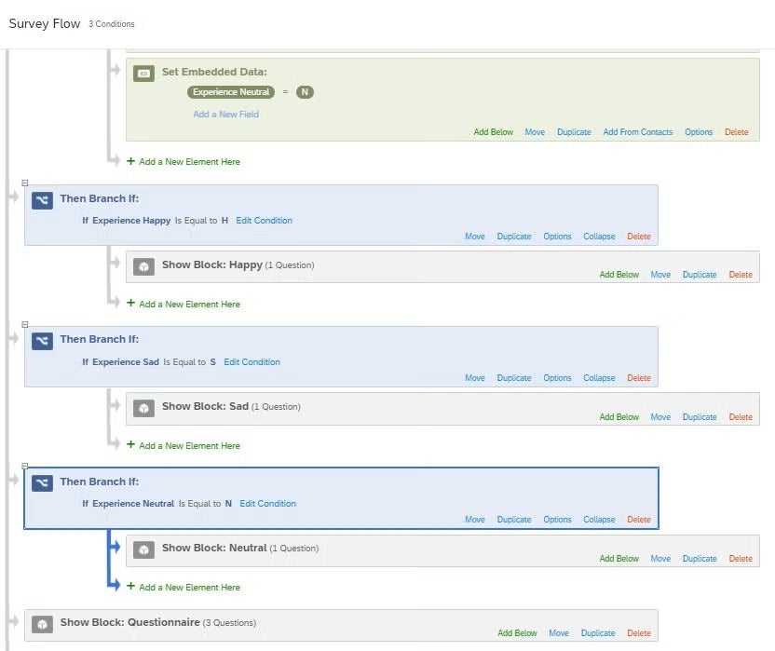Screen dimensions: 775x651
Task: Move the Show Block: Neutral element
Action: [660, 559]
